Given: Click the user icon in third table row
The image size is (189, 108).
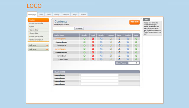Looking at the screenshot, I should [x=119, y=46].
